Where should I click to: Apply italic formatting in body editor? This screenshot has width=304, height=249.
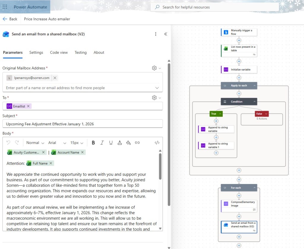point(102,143)
